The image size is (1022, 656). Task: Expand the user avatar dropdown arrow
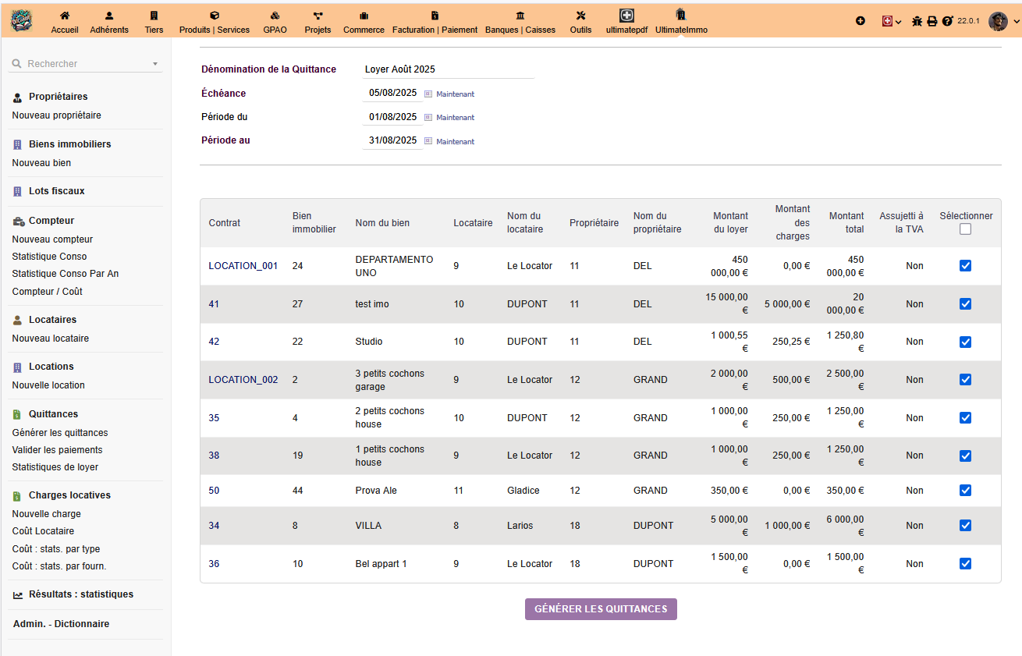point(1016,22)
